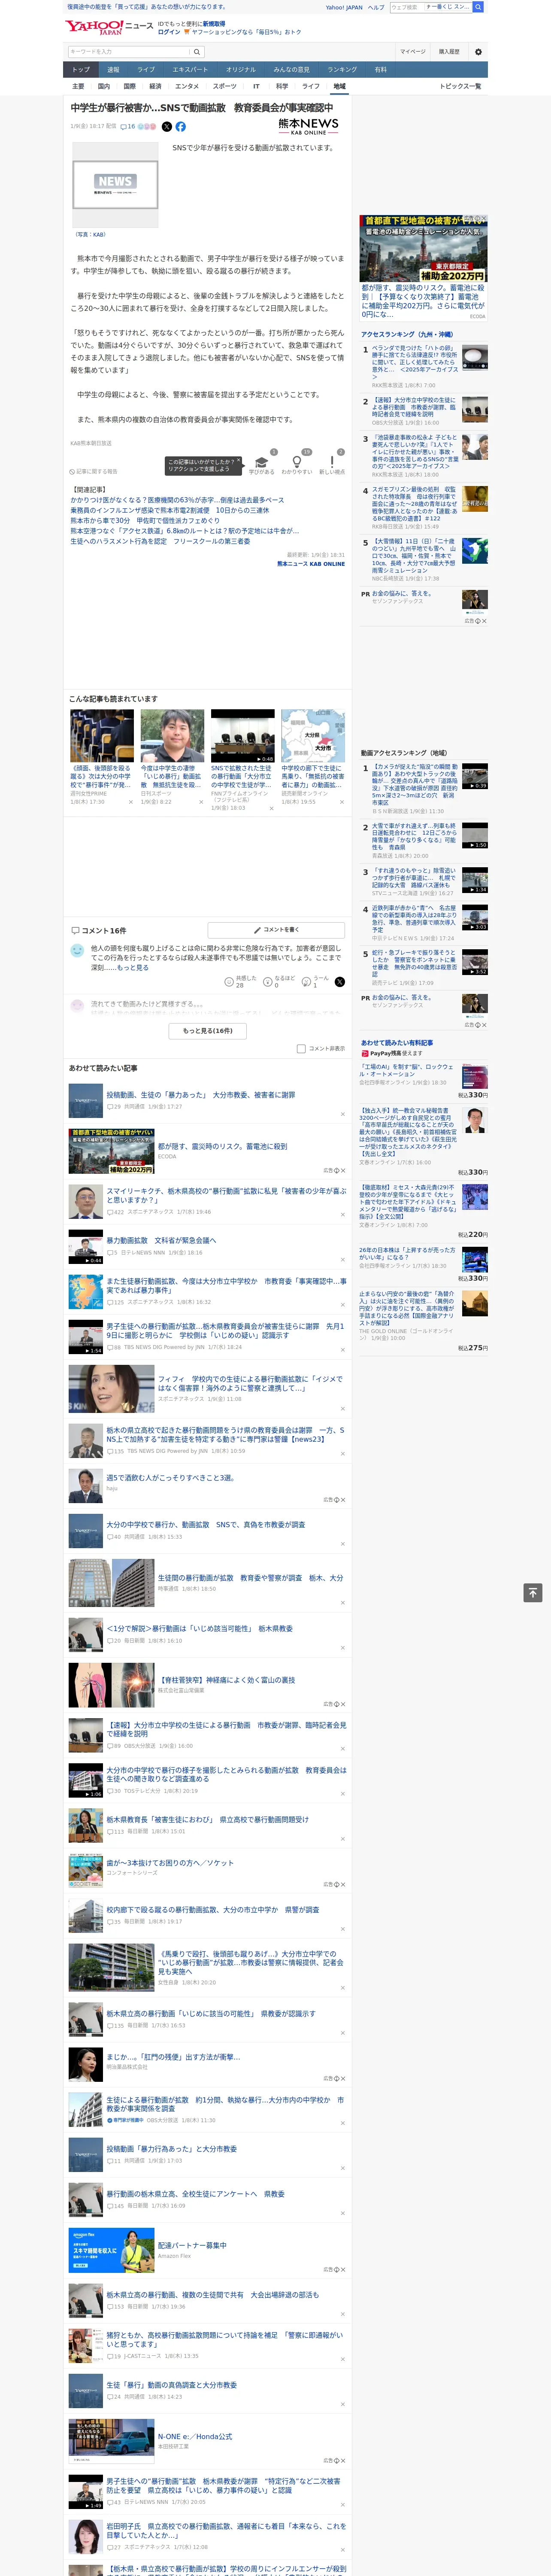Click the 新しい視点 exclamation reaction icon

(x=332, y=463)
